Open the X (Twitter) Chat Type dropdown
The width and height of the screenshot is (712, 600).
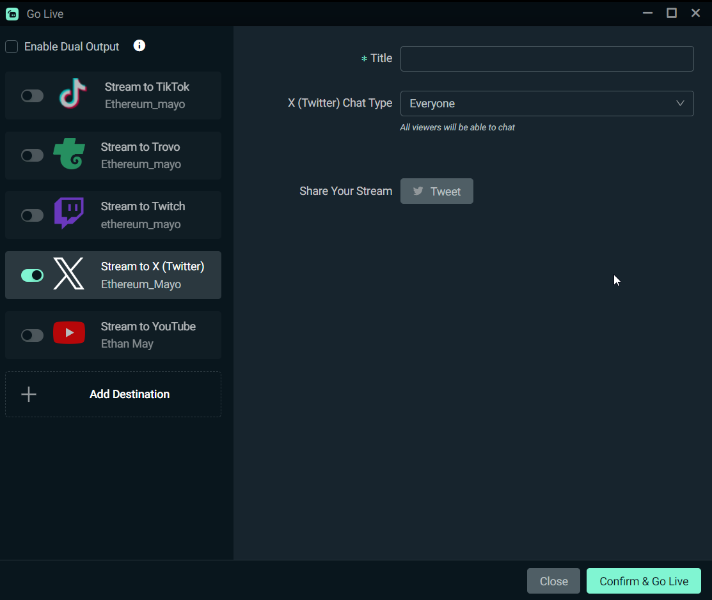click(x=546, y=104)
